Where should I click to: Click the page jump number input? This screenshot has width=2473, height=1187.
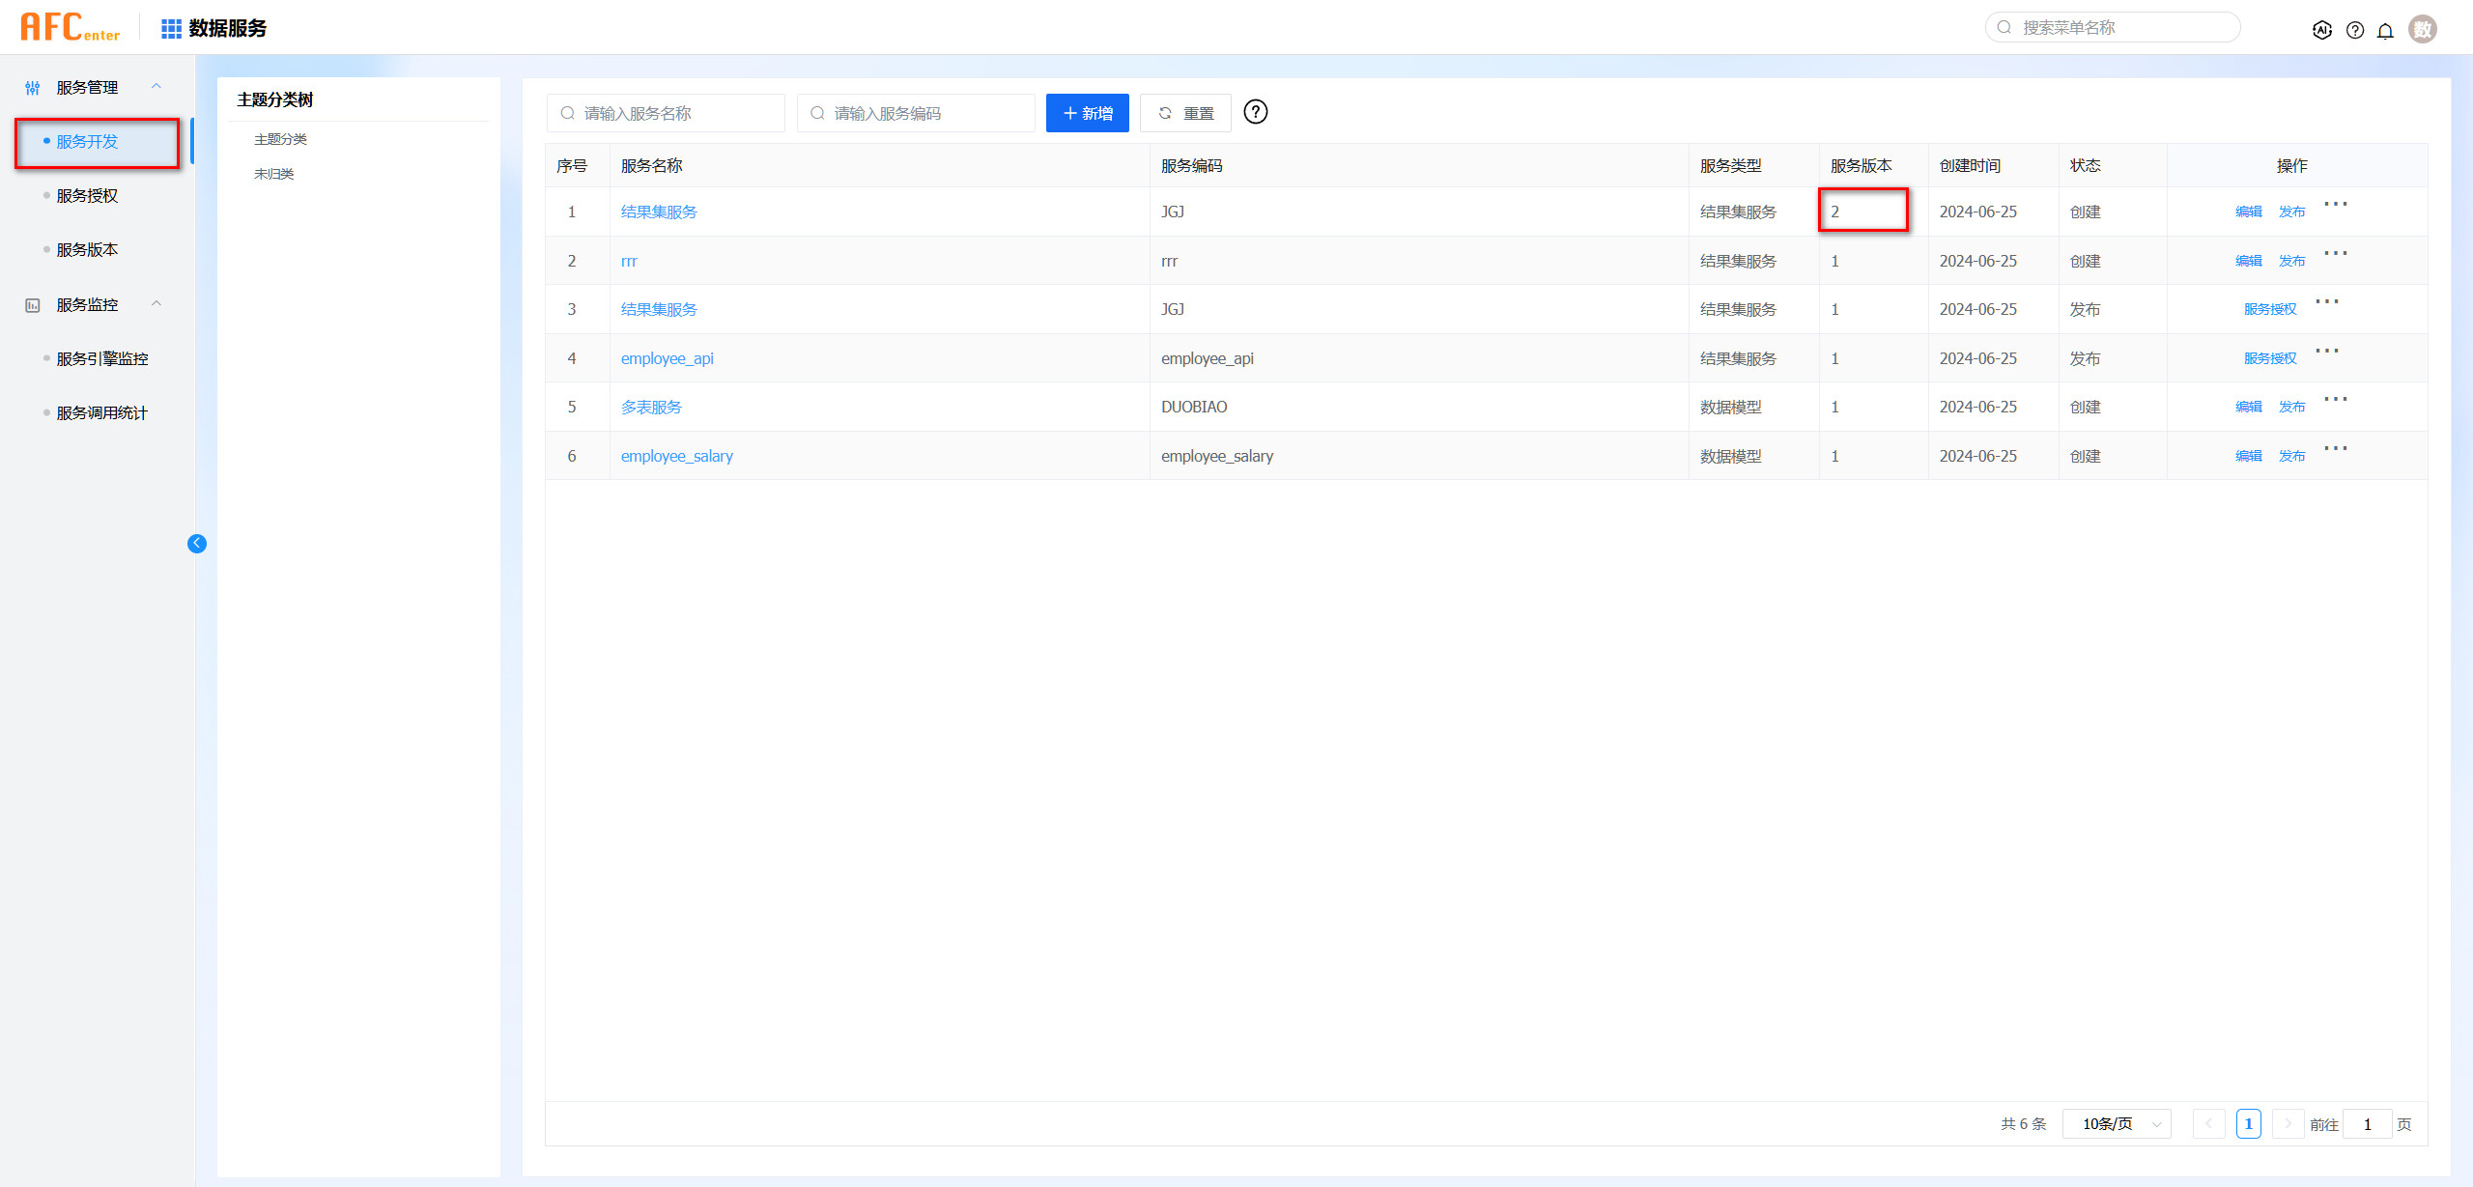pyautogui.click(x=2368, y=1123)
